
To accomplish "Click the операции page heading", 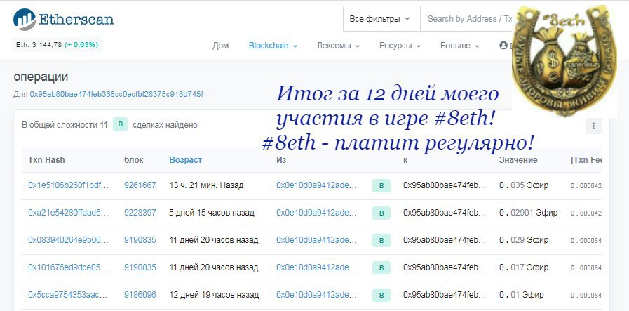I will pyautogui.click(x=41, y=77).
